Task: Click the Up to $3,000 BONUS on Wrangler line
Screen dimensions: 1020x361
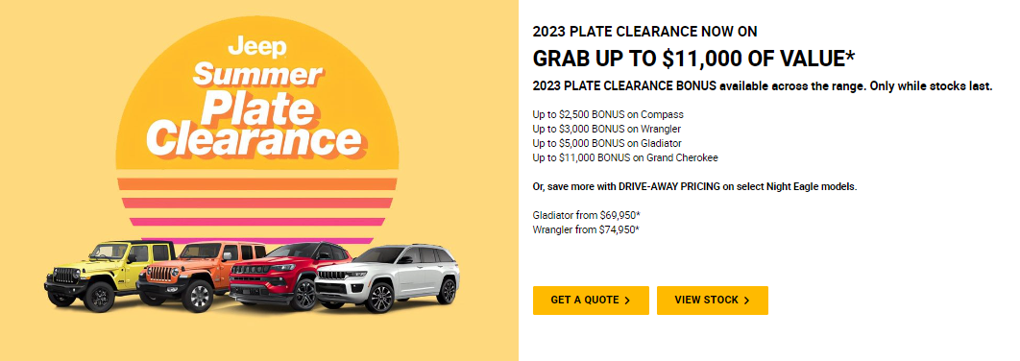Action: pyautogui.click(x=607, y=129)
